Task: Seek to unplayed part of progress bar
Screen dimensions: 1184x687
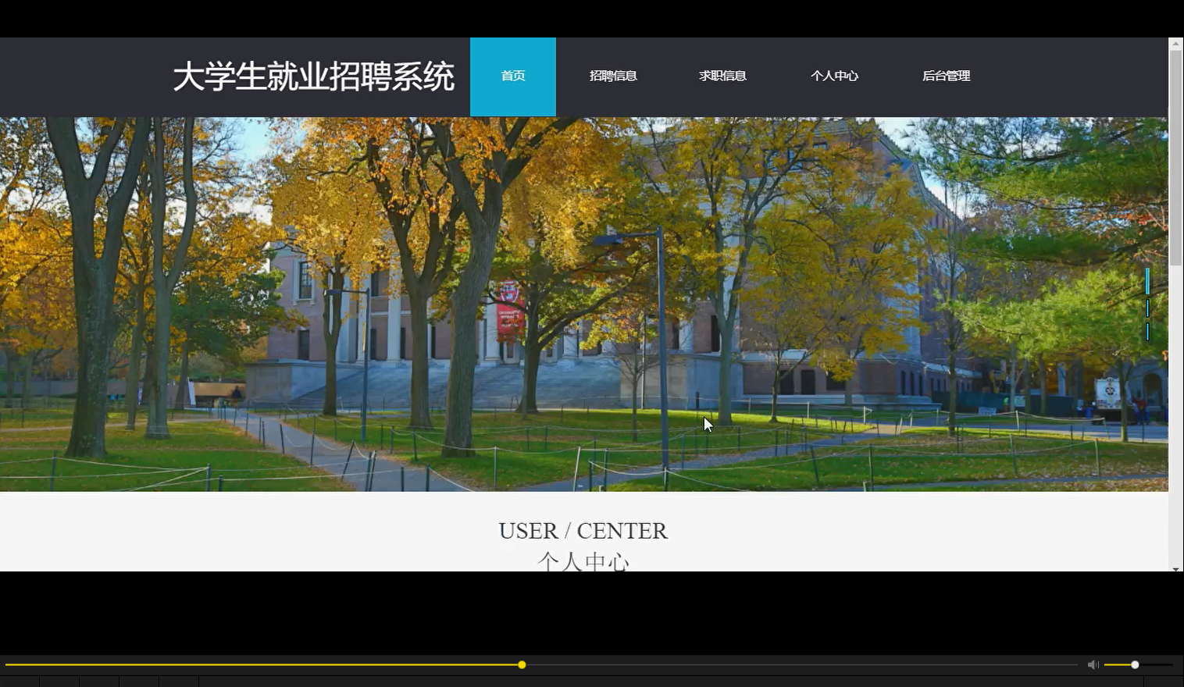Action: (x=801, y=664)
